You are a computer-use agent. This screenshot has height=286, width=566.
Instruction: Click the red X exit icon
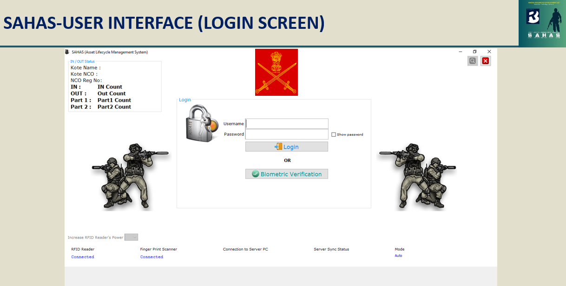point(486,61)
